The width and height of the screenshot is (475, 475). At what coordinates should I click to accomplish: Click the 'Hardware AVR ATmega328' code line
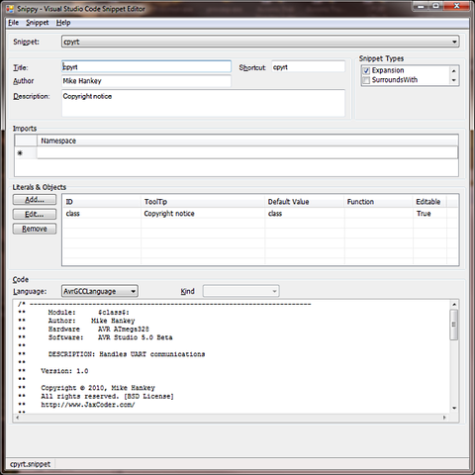tap(99, 330)
